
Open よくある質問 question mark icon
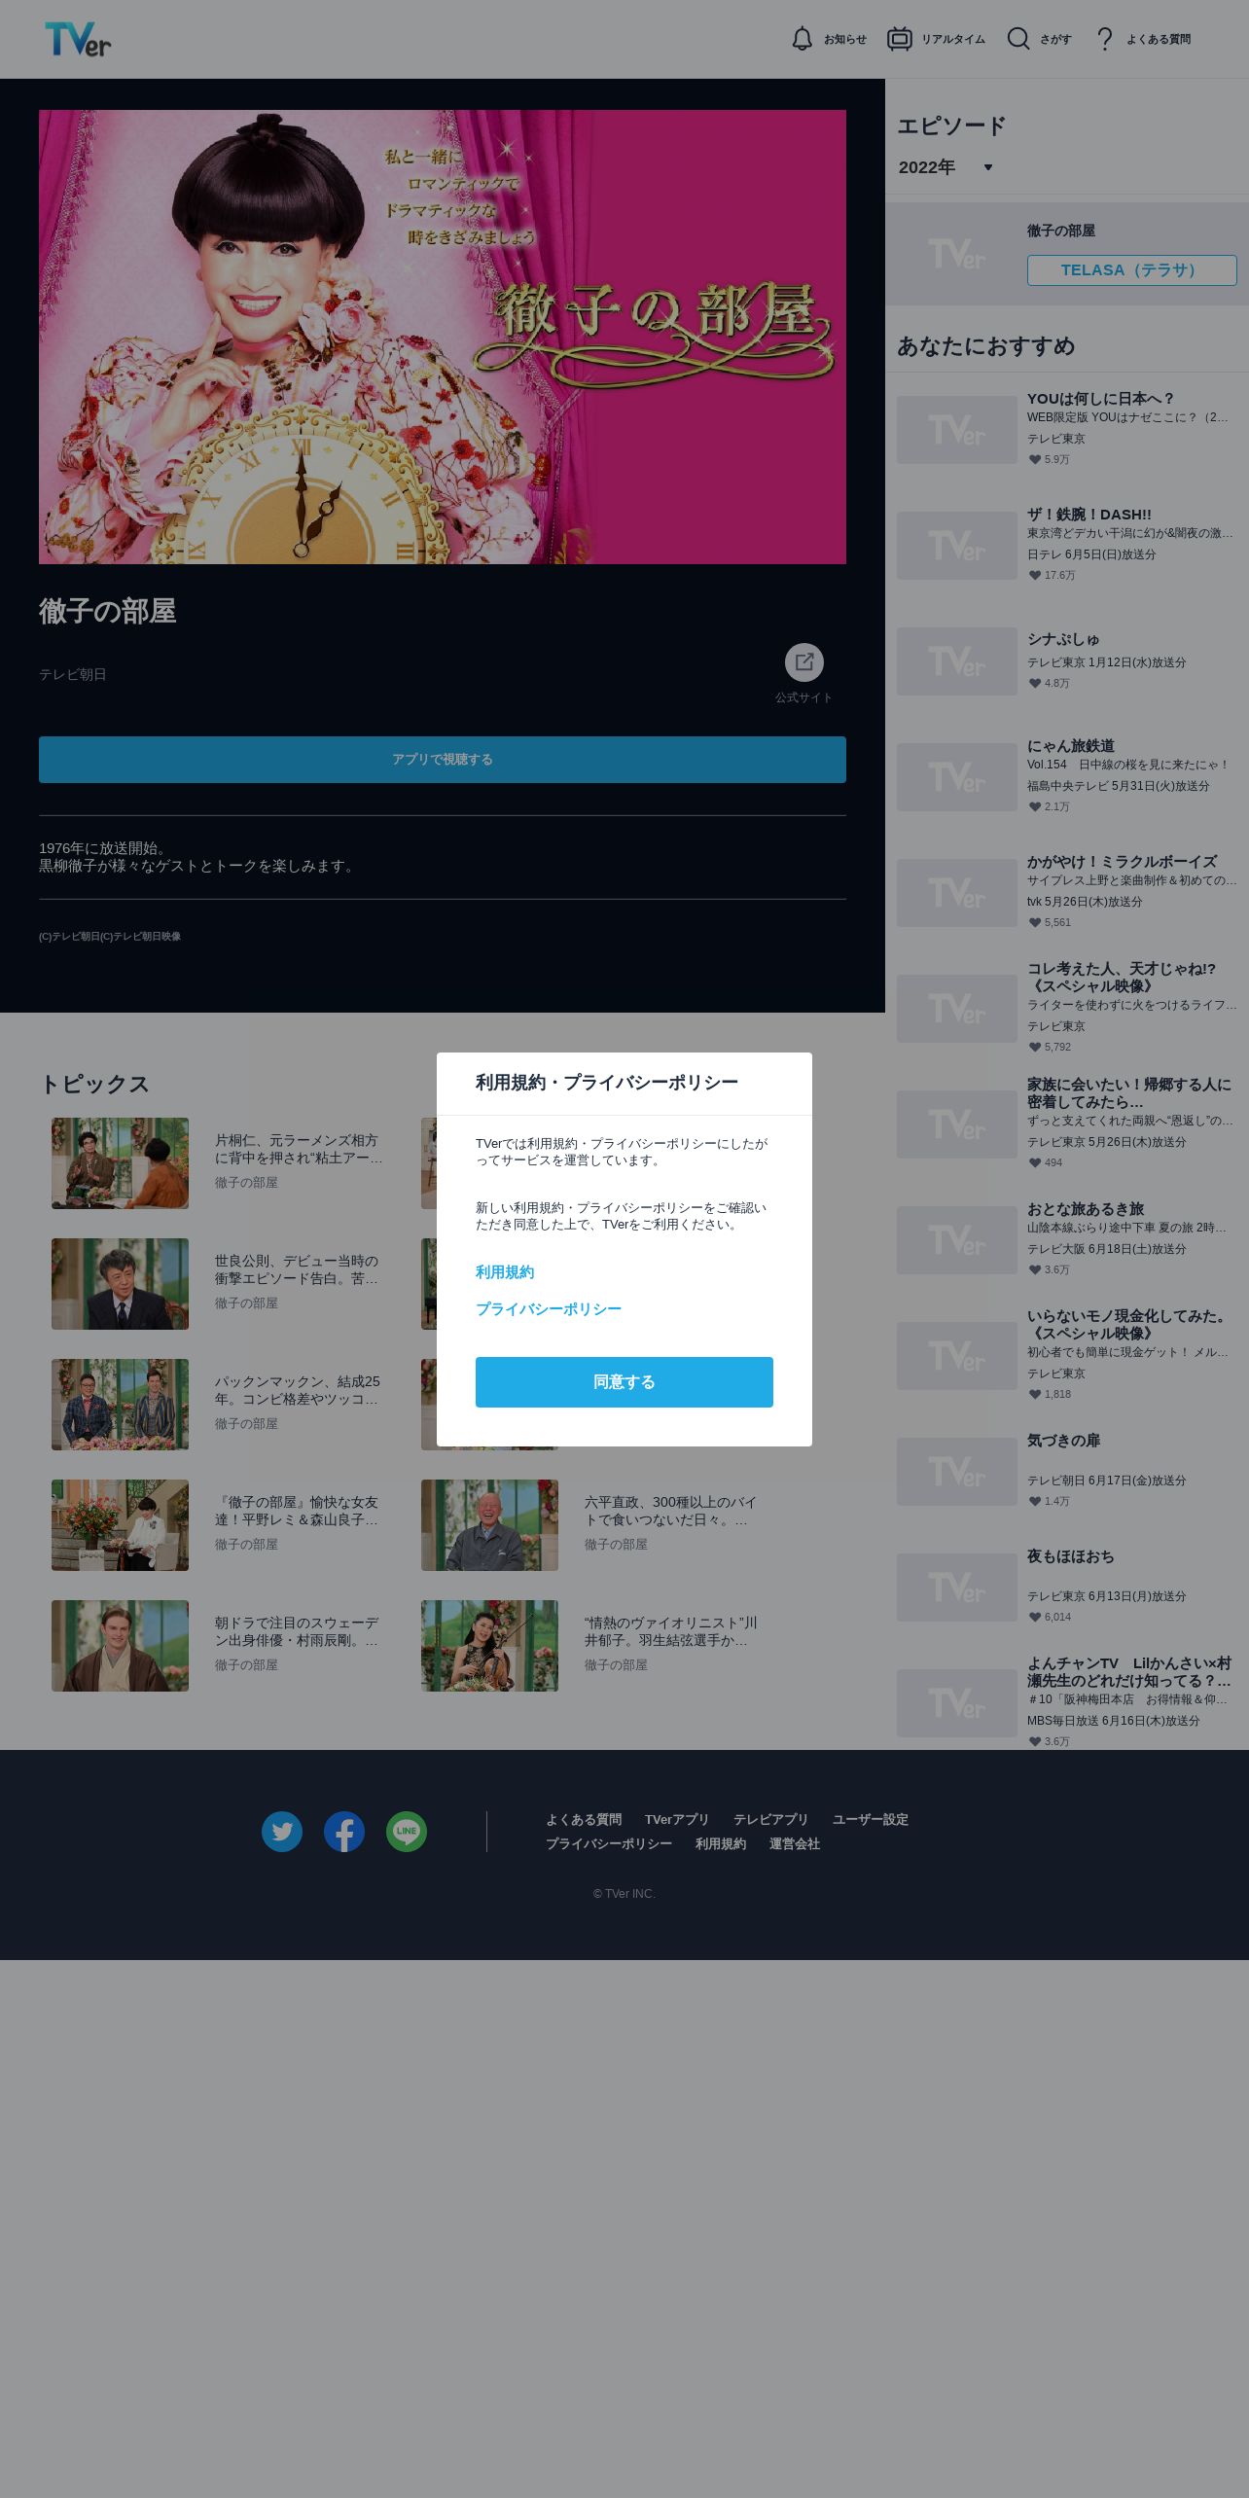(x=1104, y=39)
